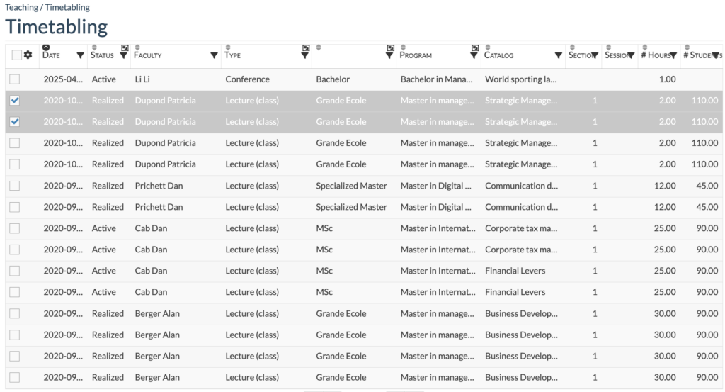Check the Li Li Conference row checkbox
The height and width of the screenshot is (392, 725).
pyautogui.click(x=15, y=79)
